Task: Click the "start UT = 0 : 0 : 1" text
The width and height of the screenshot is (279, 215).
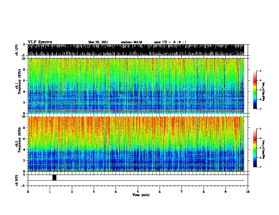Action: (170, 42)
